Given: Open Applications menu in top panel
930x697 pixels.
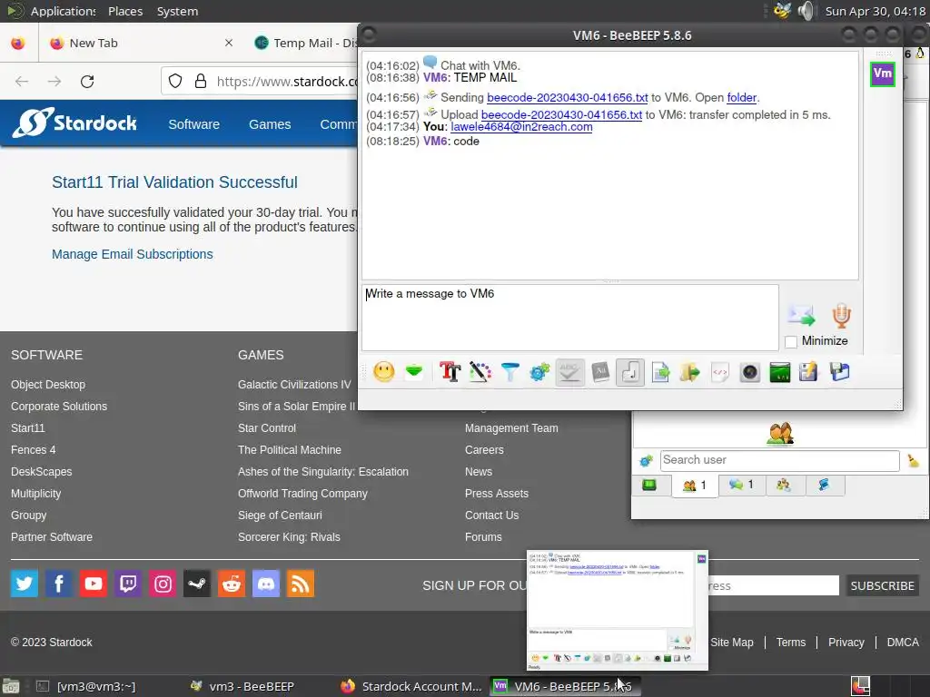Looking at the screenshot, I should coord(63,11).
